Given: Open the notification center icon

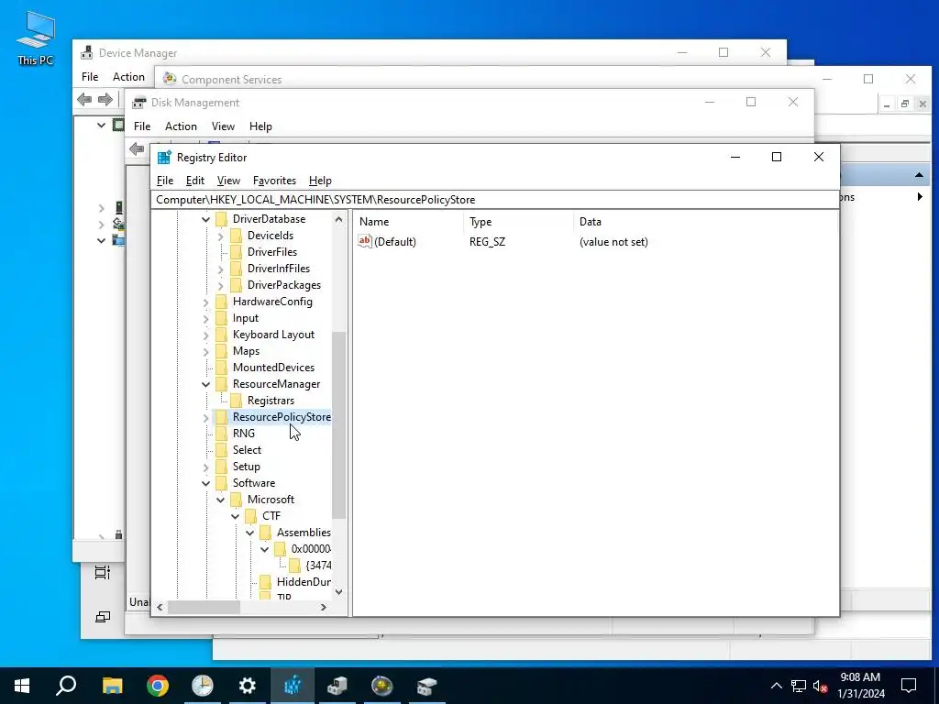Looking at the screenshot, I should tap(909, 686).
